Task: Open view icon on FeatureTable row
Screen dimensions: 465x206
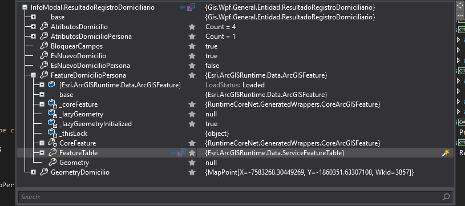Action: tap(181, 153)
